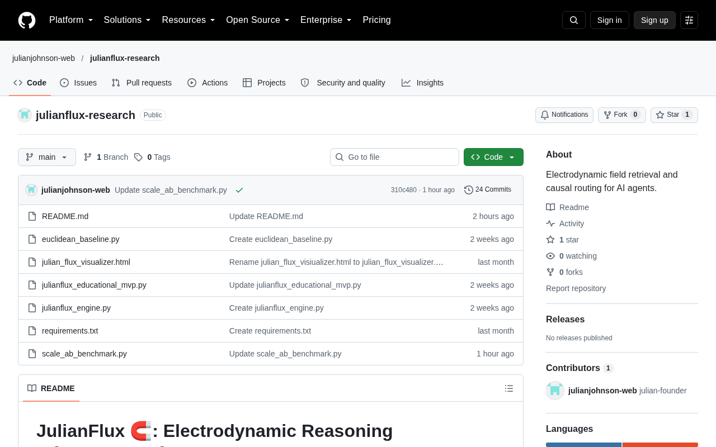This screenshot has width=716, height=447.
Task: Select the README tab
Action: tap(51, 388)
